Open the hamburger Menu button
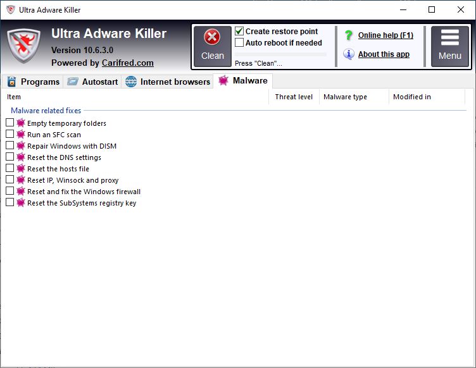476x368 pixels. [450, 46]
